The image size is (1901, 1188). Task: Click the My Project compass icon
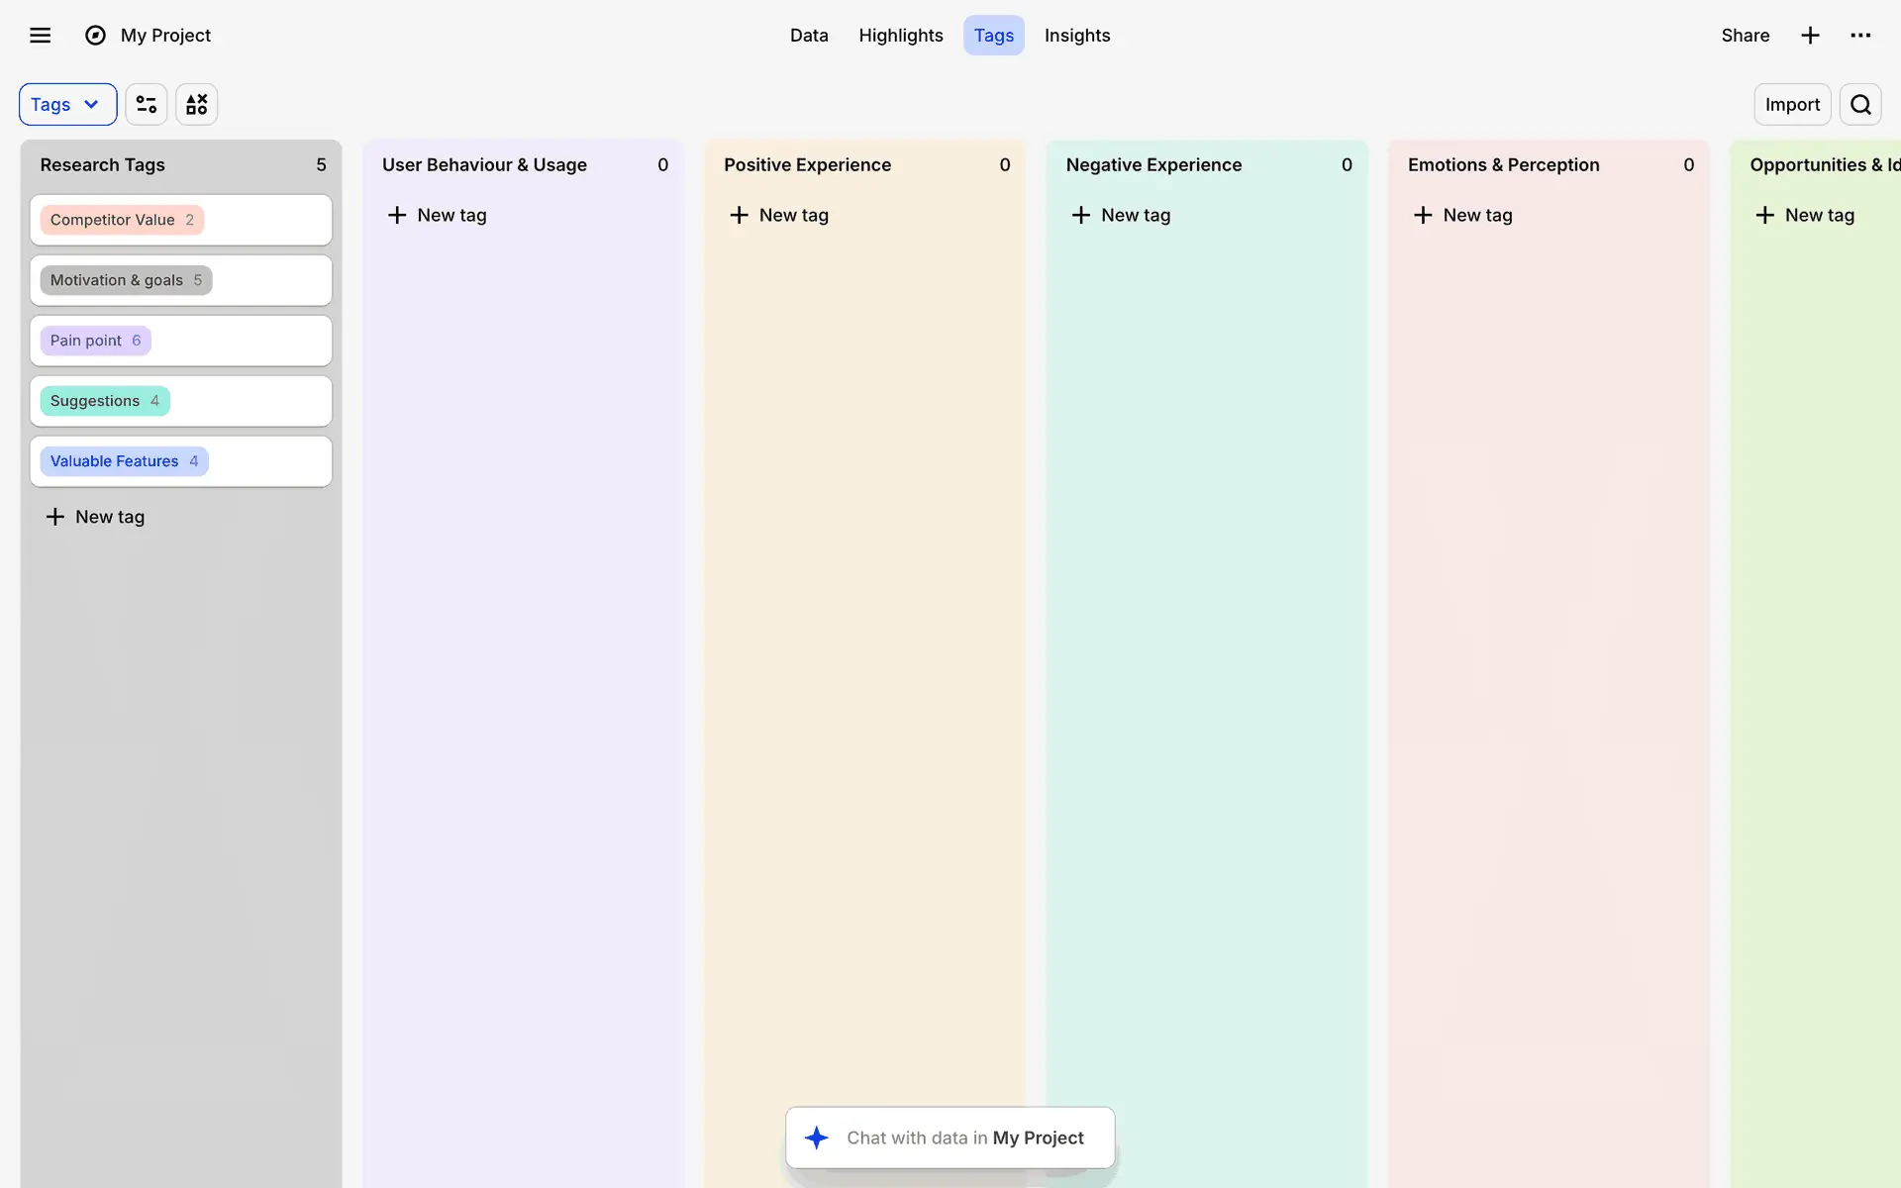95,36
